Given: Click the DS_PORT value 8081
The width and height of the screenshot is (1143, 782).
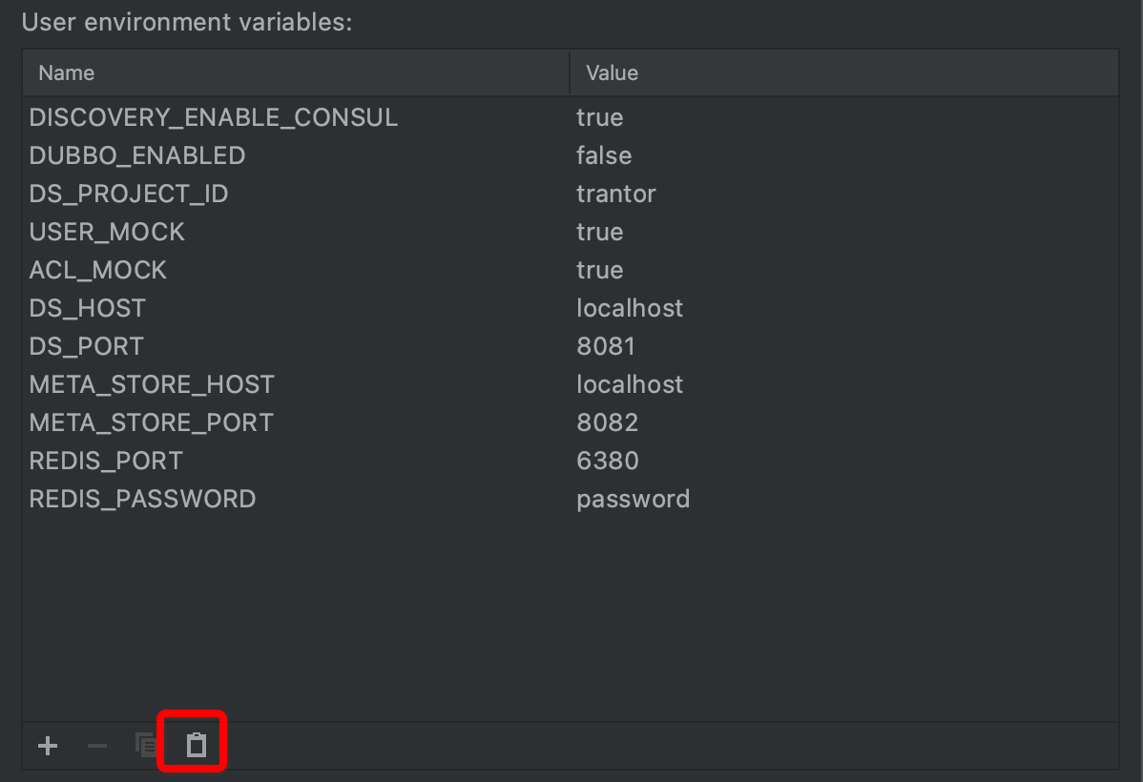Looking at the screenshot, I should point(606,346).
